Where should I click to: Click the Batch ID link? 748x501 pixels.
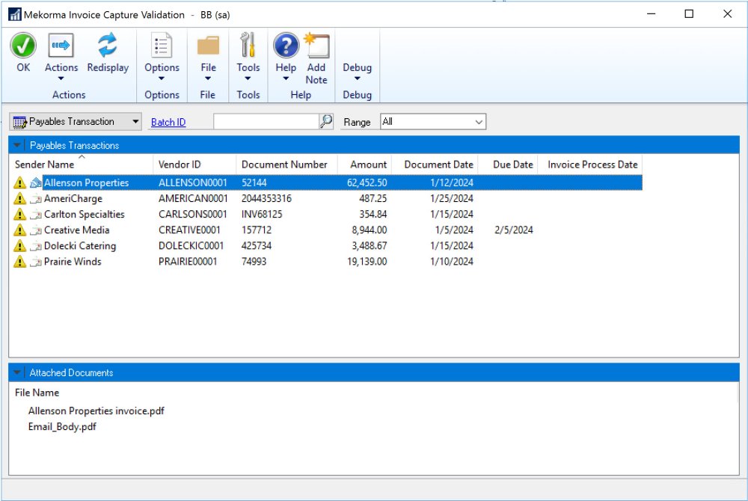click(168, 122)
